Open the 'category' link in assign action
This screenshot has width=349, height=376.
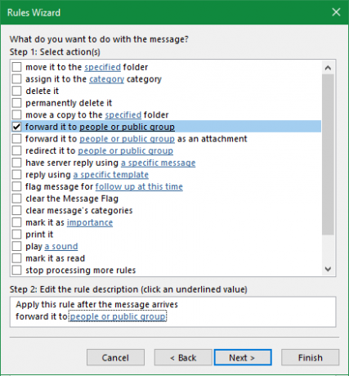[106, 79]
